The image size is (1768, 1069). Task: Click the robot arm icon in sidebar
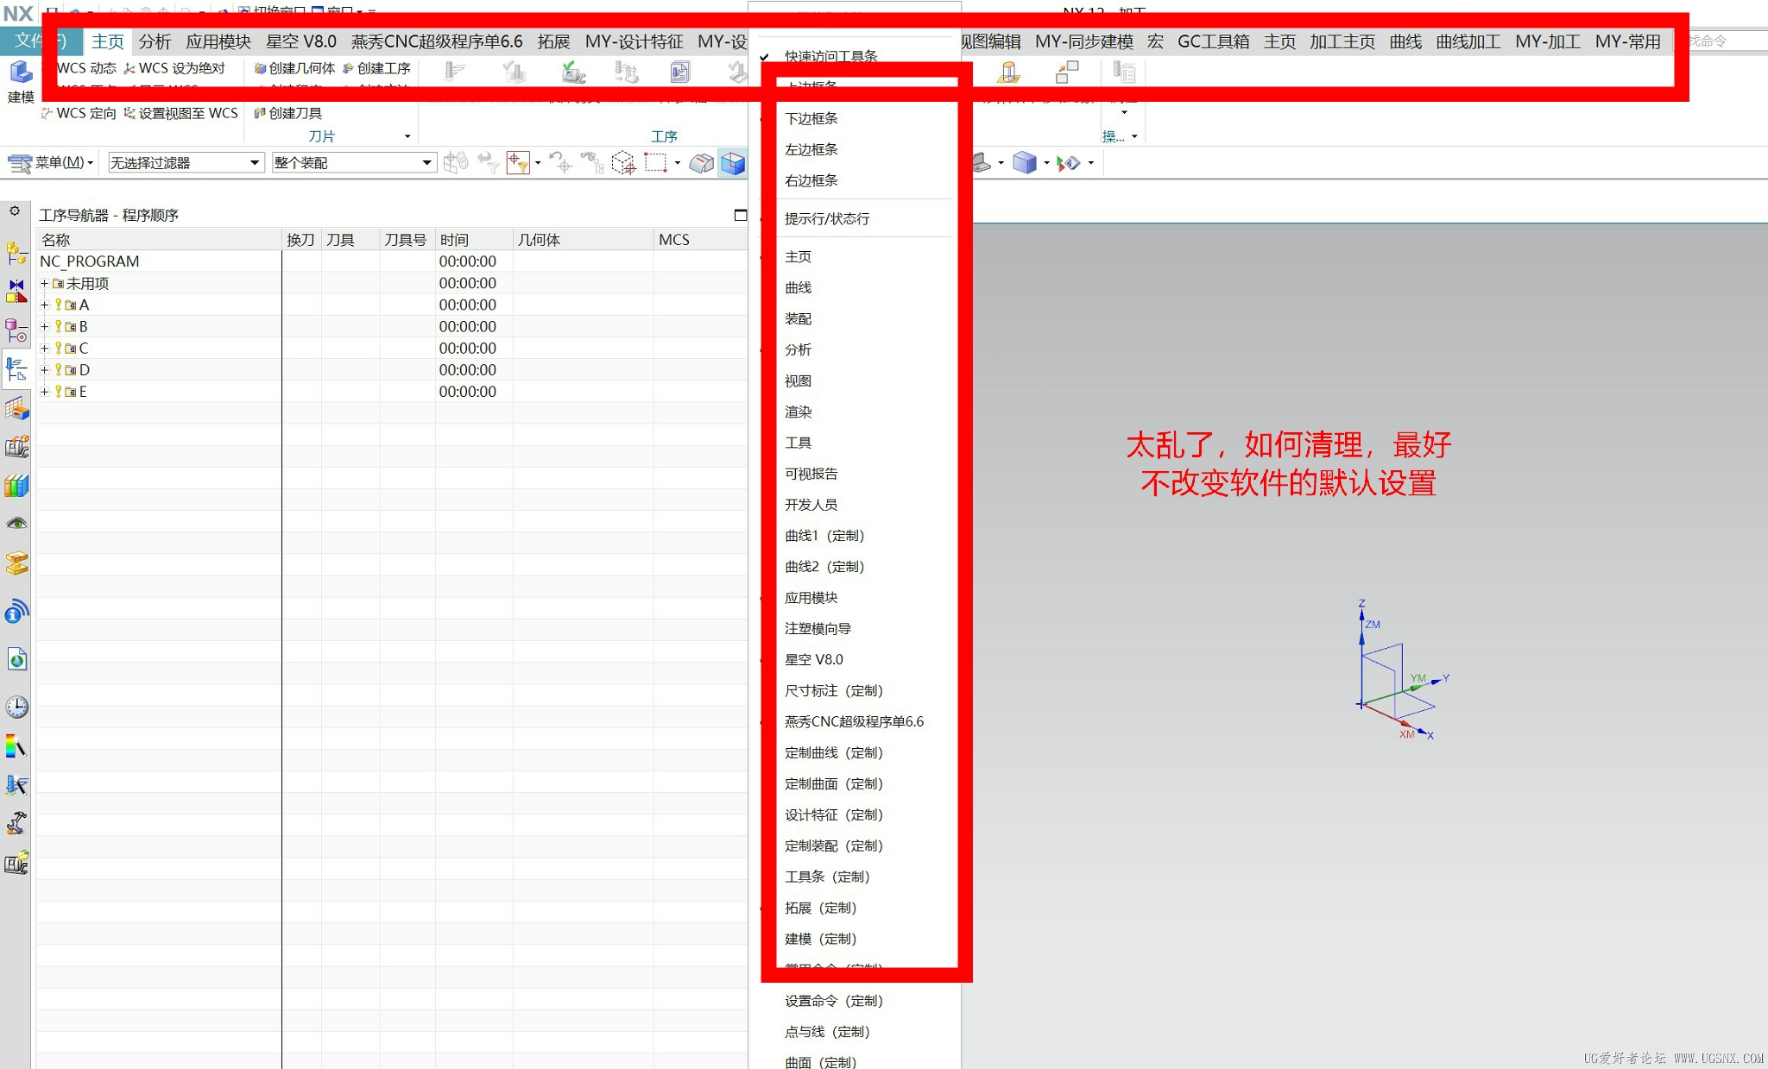coord(16,824)
